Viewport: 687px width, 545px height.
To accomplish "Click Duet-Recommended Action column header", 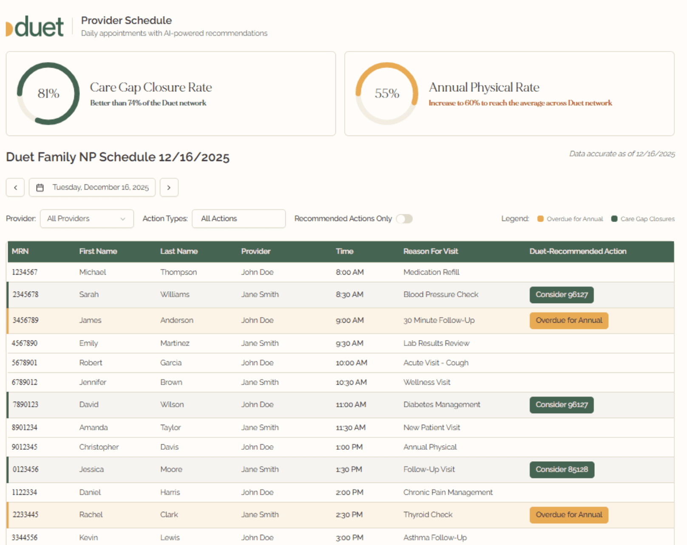I will click(x=578, y=251).
